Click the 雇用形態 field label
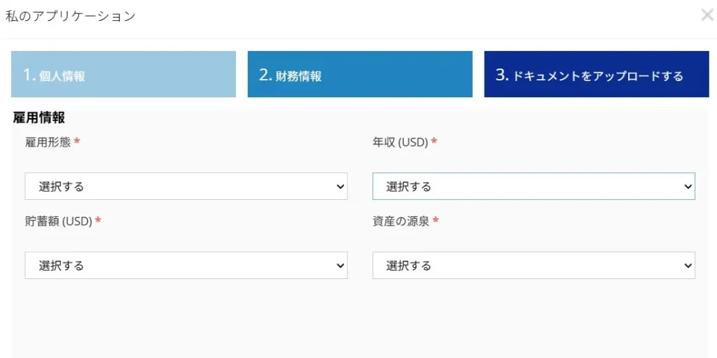The image size is (717, 358). 48,142
